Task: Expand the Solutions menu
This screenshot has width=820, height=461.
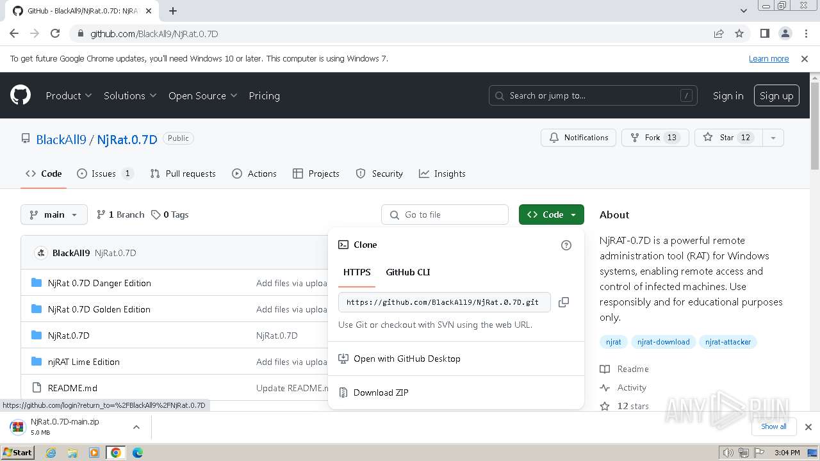Action: (130, 95)
